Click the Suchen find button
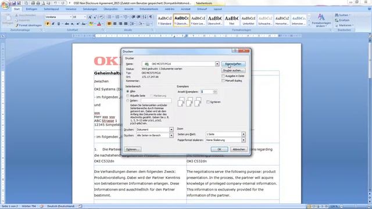The width and height of the screenshot is (372, 209). click(x=343, y=15)
